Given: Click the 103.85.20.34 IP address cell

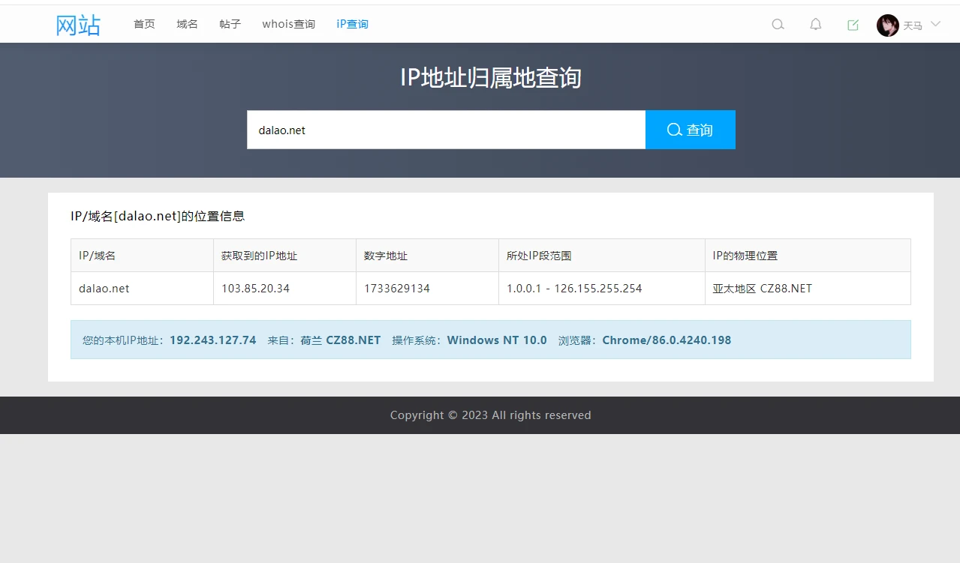Looking at the screenshot, I should pyautogui.click(x=255, y=289).
